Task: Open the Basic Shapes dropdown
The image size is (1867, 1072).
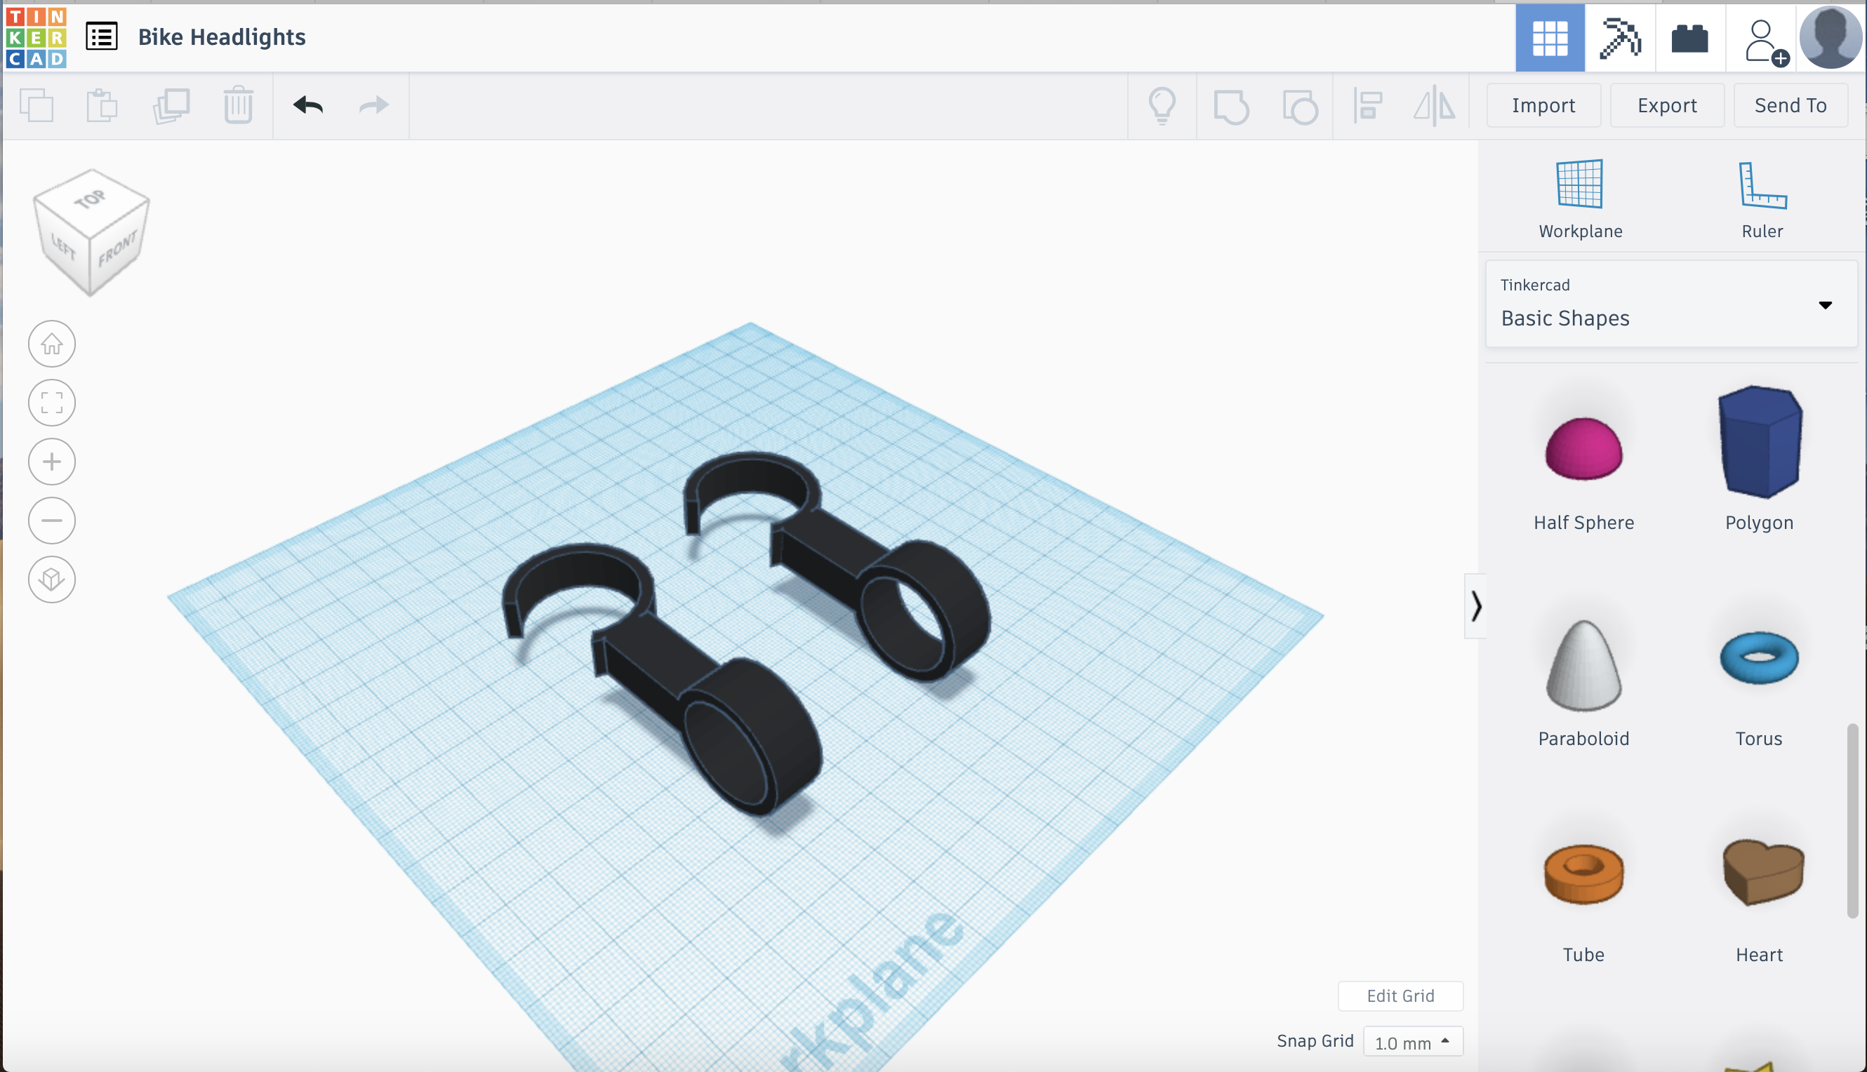Action: 1670,303
